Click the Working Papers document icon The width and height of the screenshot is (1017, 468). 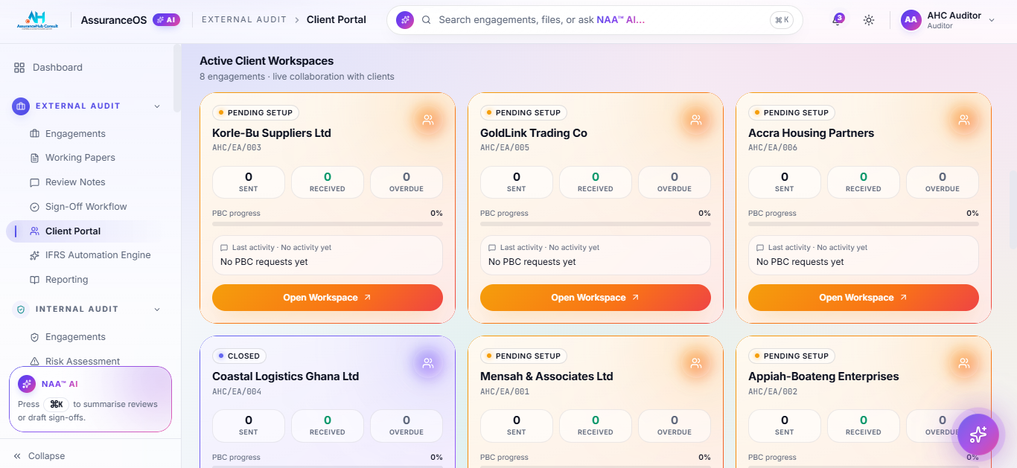pyautogui.click(x=34, y=158)
